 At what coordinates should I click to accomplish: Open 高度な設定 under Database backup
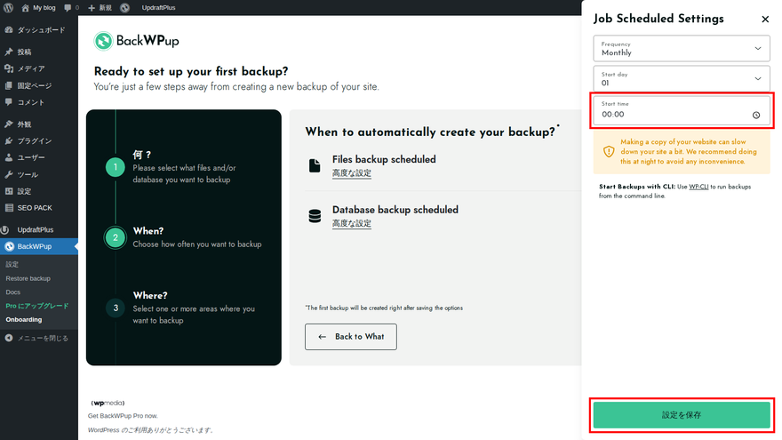352,223
